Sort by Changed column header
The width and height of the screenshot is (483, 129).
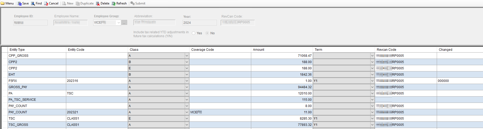(460, 50)
